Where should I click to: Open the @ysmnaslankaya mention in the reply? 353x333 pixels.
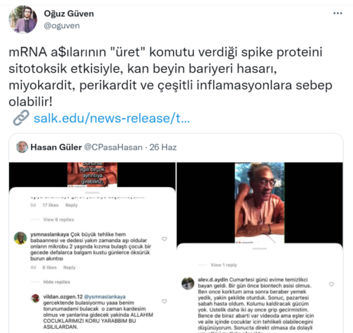pos(104,296)
